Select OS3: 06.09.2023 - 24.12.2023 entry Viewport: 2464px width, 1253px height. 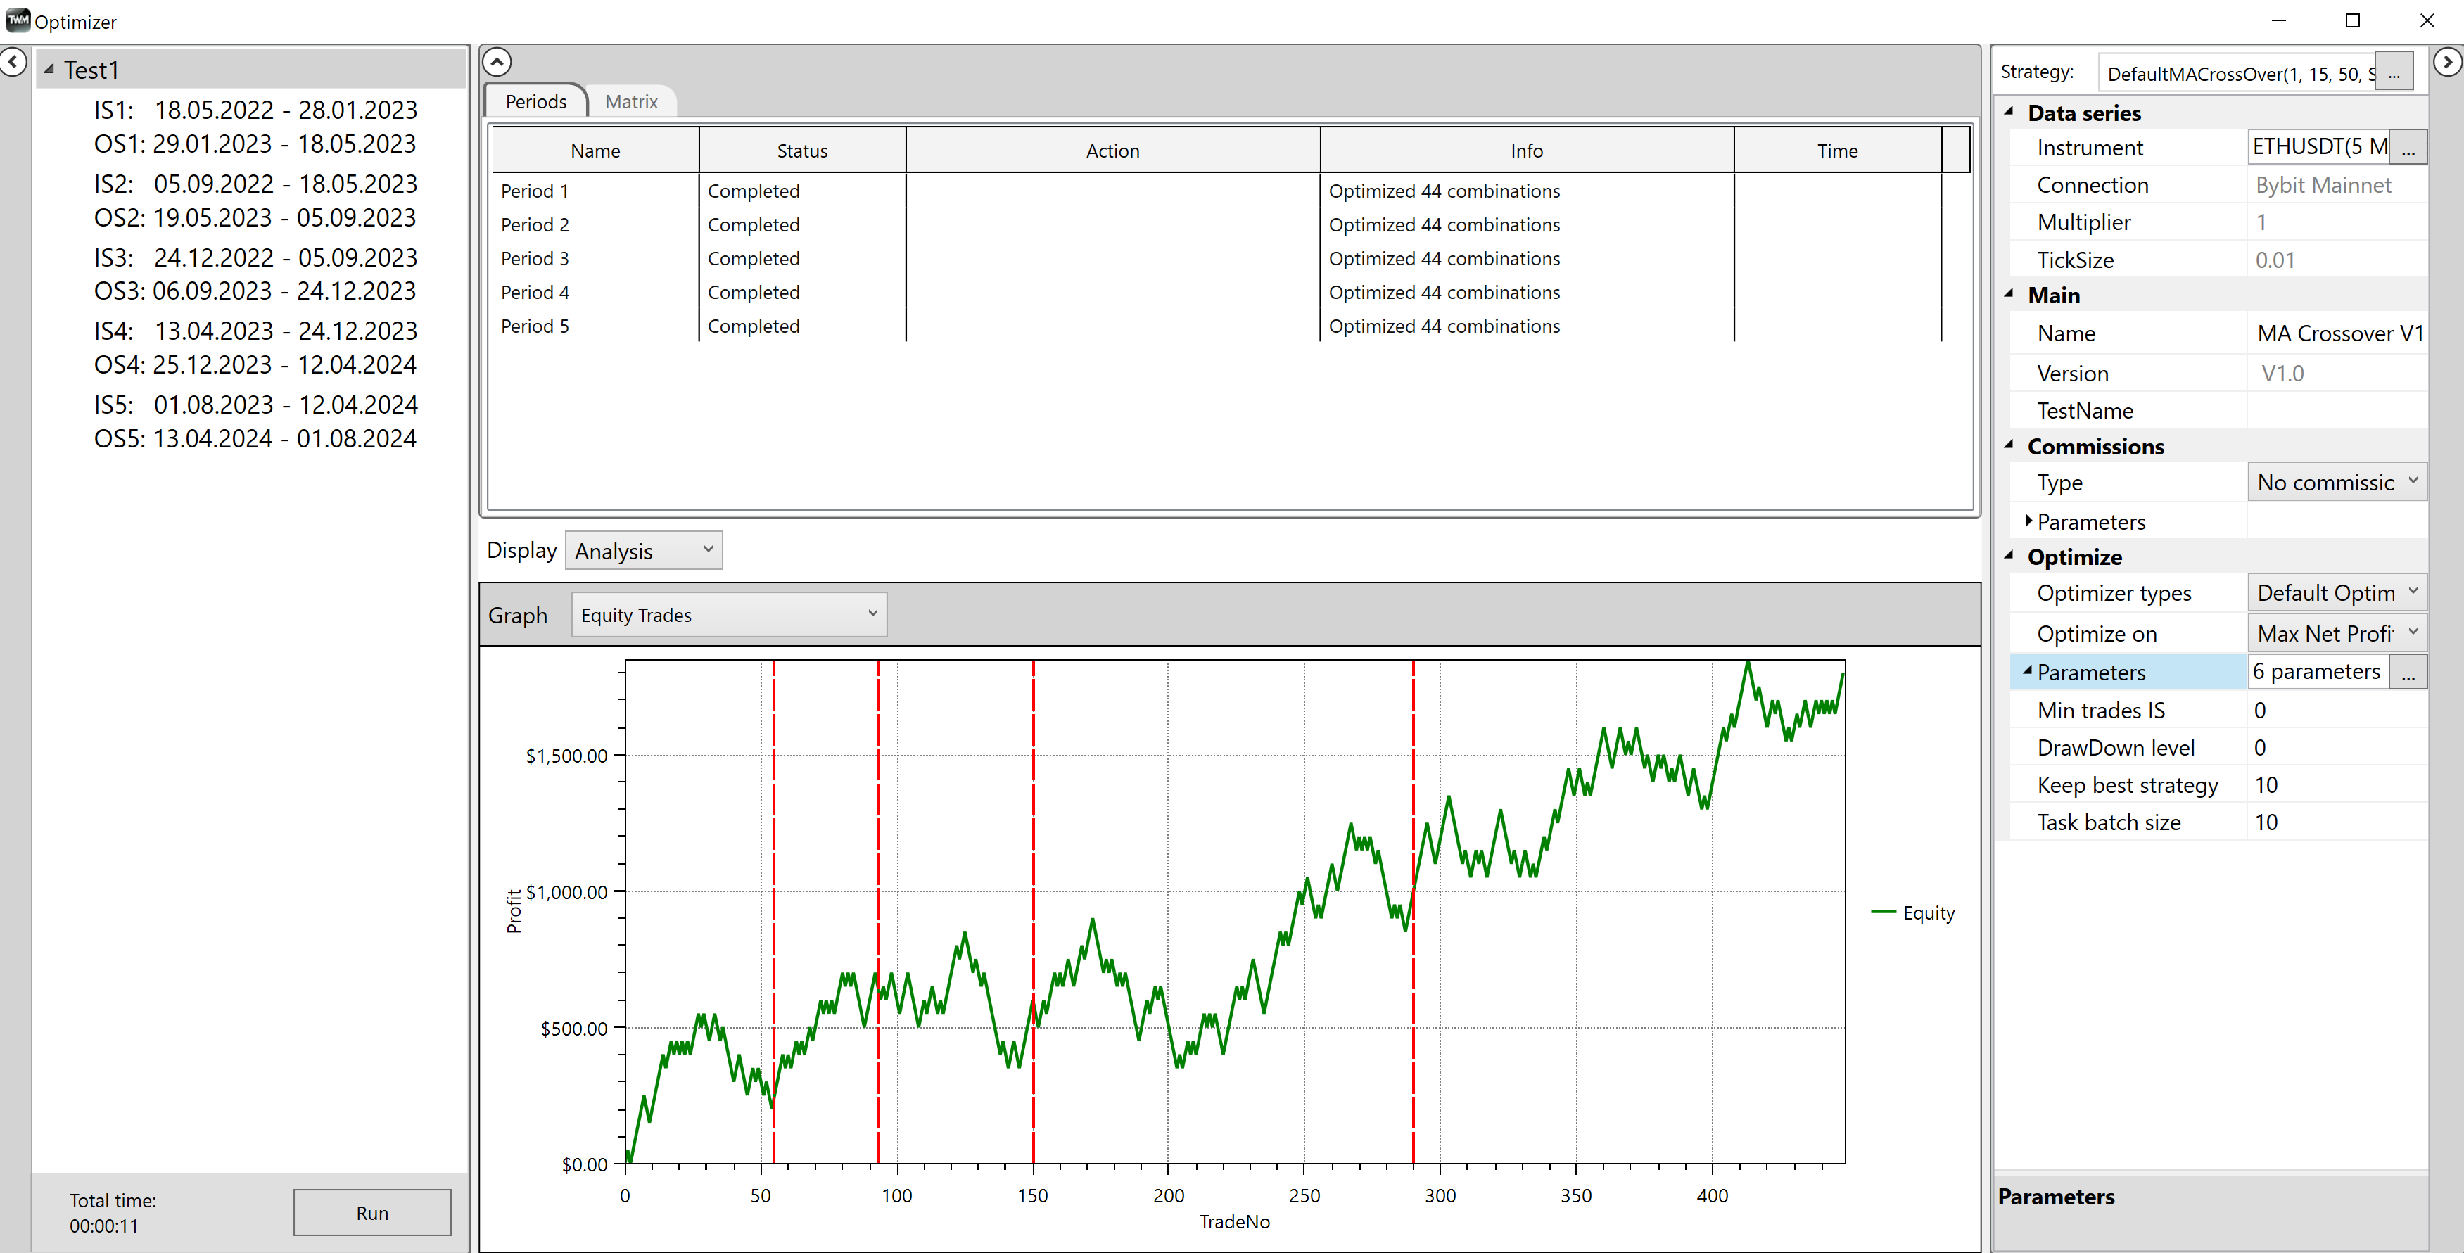255,291
